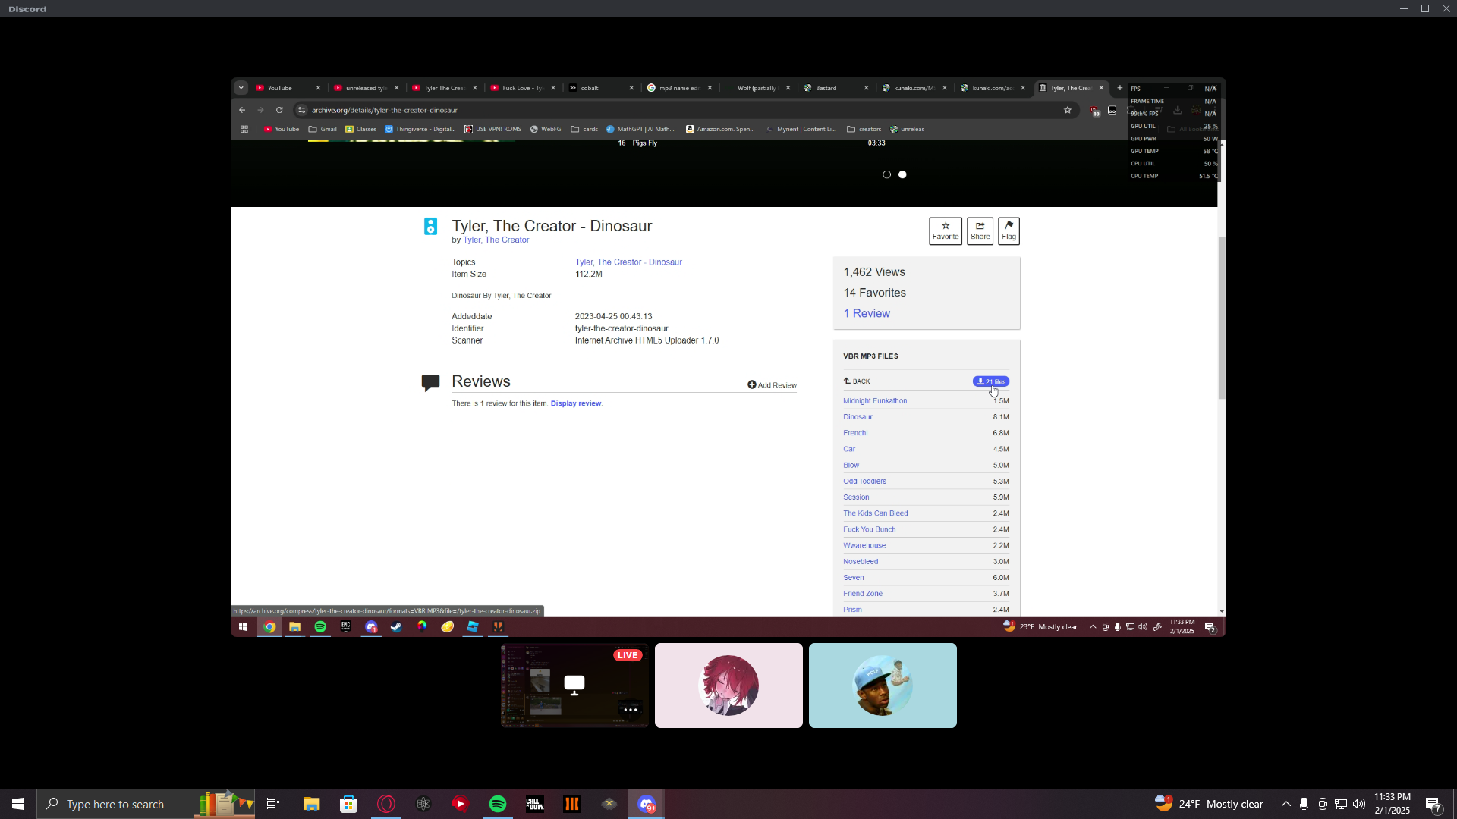
Task: Open Spotify from the Windows taskbar
Action: (498, 804)
